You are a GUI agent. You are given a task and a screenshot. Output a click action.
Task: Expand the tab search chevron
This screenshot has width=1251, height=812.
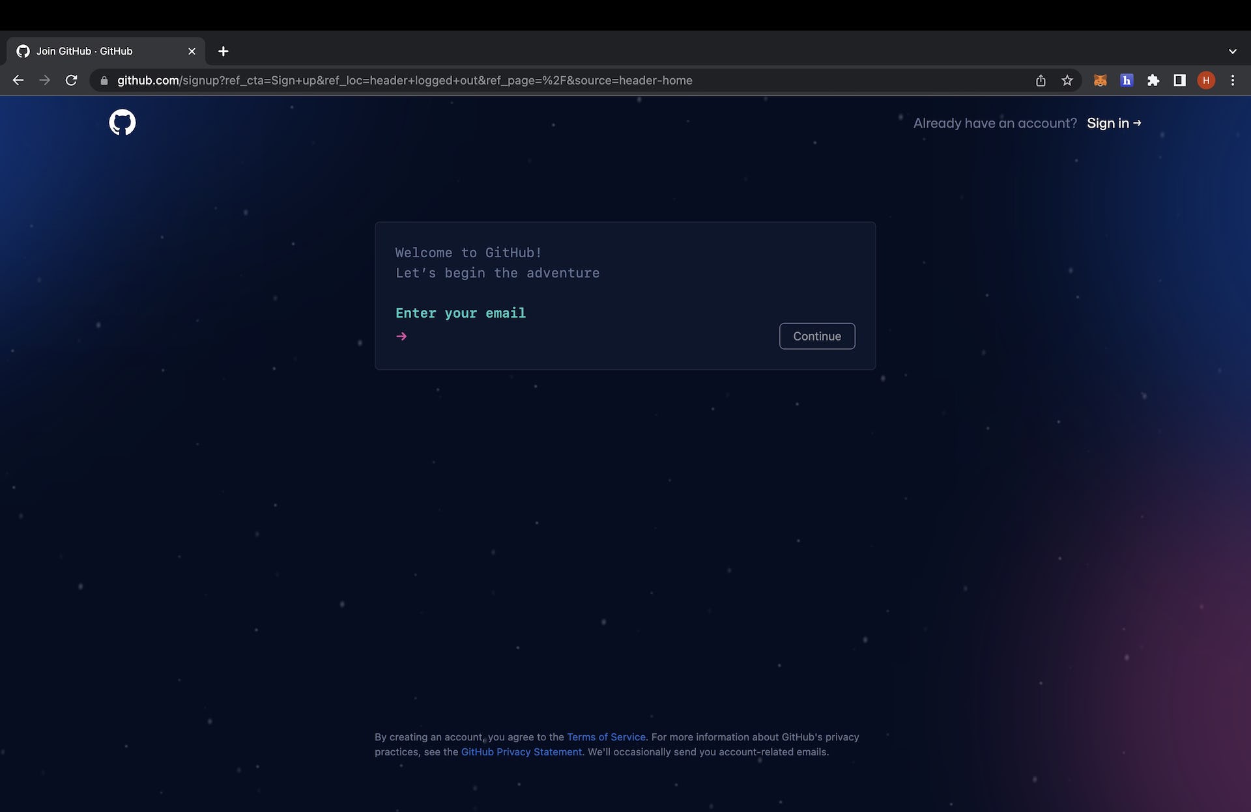(x=1232, y=51)
